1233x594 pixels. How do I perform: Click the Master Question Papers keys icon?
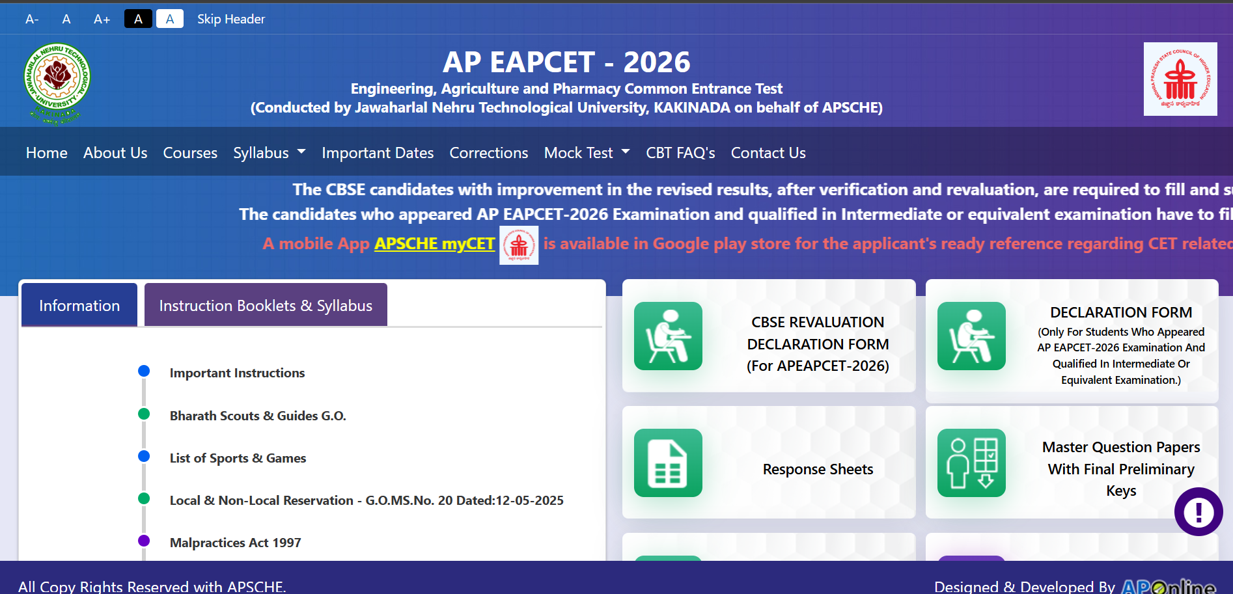tap(971, 463)
